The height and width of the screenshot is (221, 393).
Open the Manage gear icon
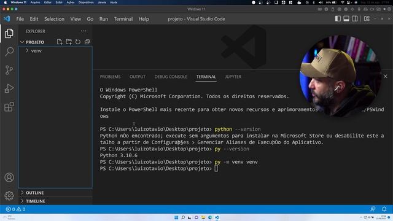[x=9, y=196]
